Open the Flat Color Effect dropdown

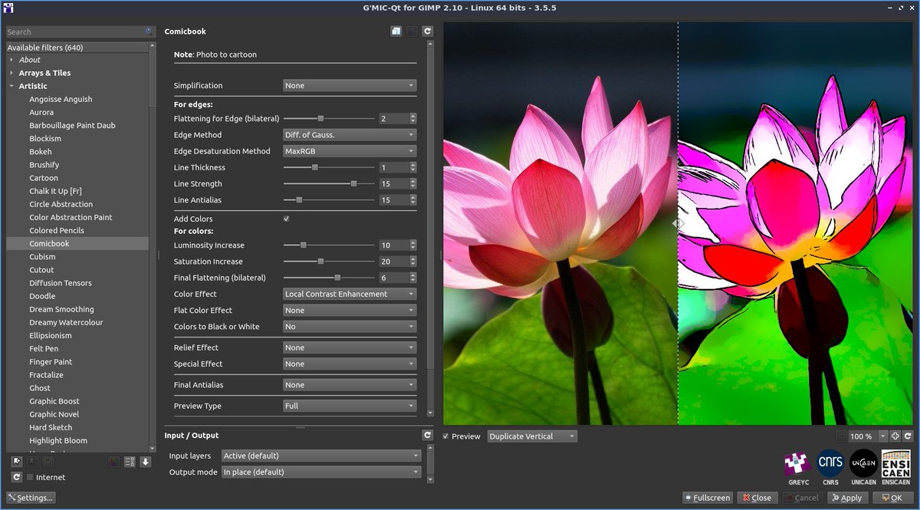coord(350,310)
